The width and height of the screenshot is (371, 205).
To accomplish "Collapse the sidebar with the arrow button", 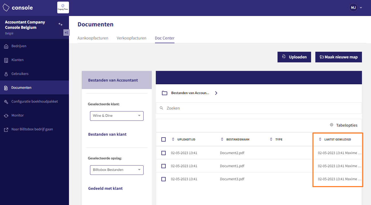I will tap(67, 33).
